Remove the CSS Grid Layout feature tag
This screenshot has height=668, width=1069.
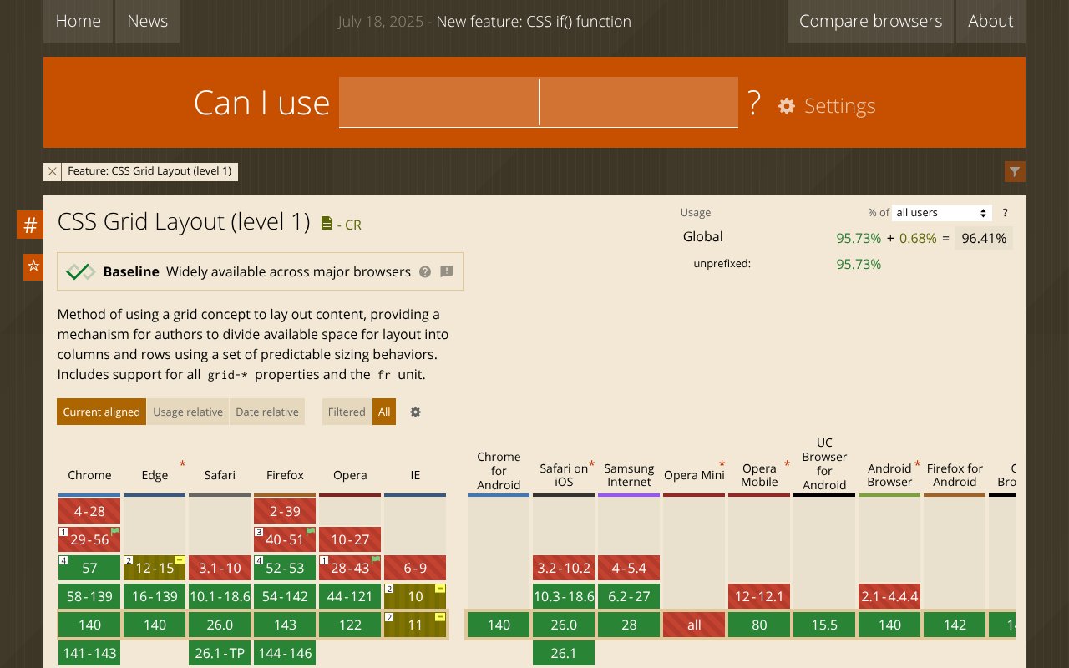53,171
